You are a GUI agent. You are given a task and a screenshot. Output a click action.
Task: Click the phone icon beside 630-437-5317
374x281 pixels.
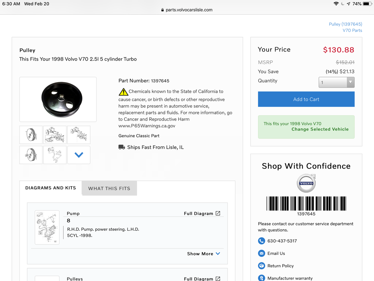point(261,241)
